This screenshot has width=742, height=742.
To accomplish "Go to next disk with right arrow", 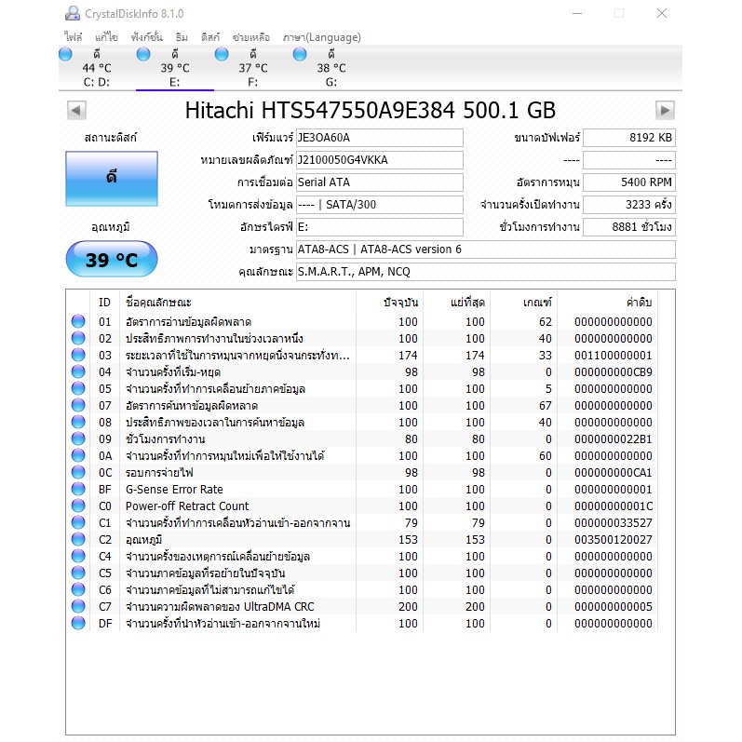I will [665, 111].
